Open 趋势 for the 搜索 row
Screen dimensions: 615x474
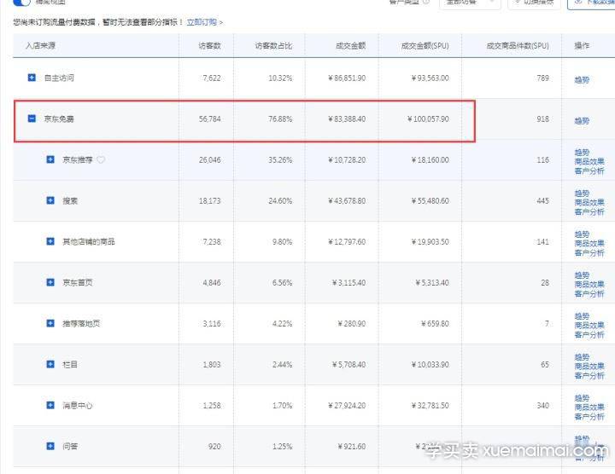pyautogui.click(x=582, y=194)
